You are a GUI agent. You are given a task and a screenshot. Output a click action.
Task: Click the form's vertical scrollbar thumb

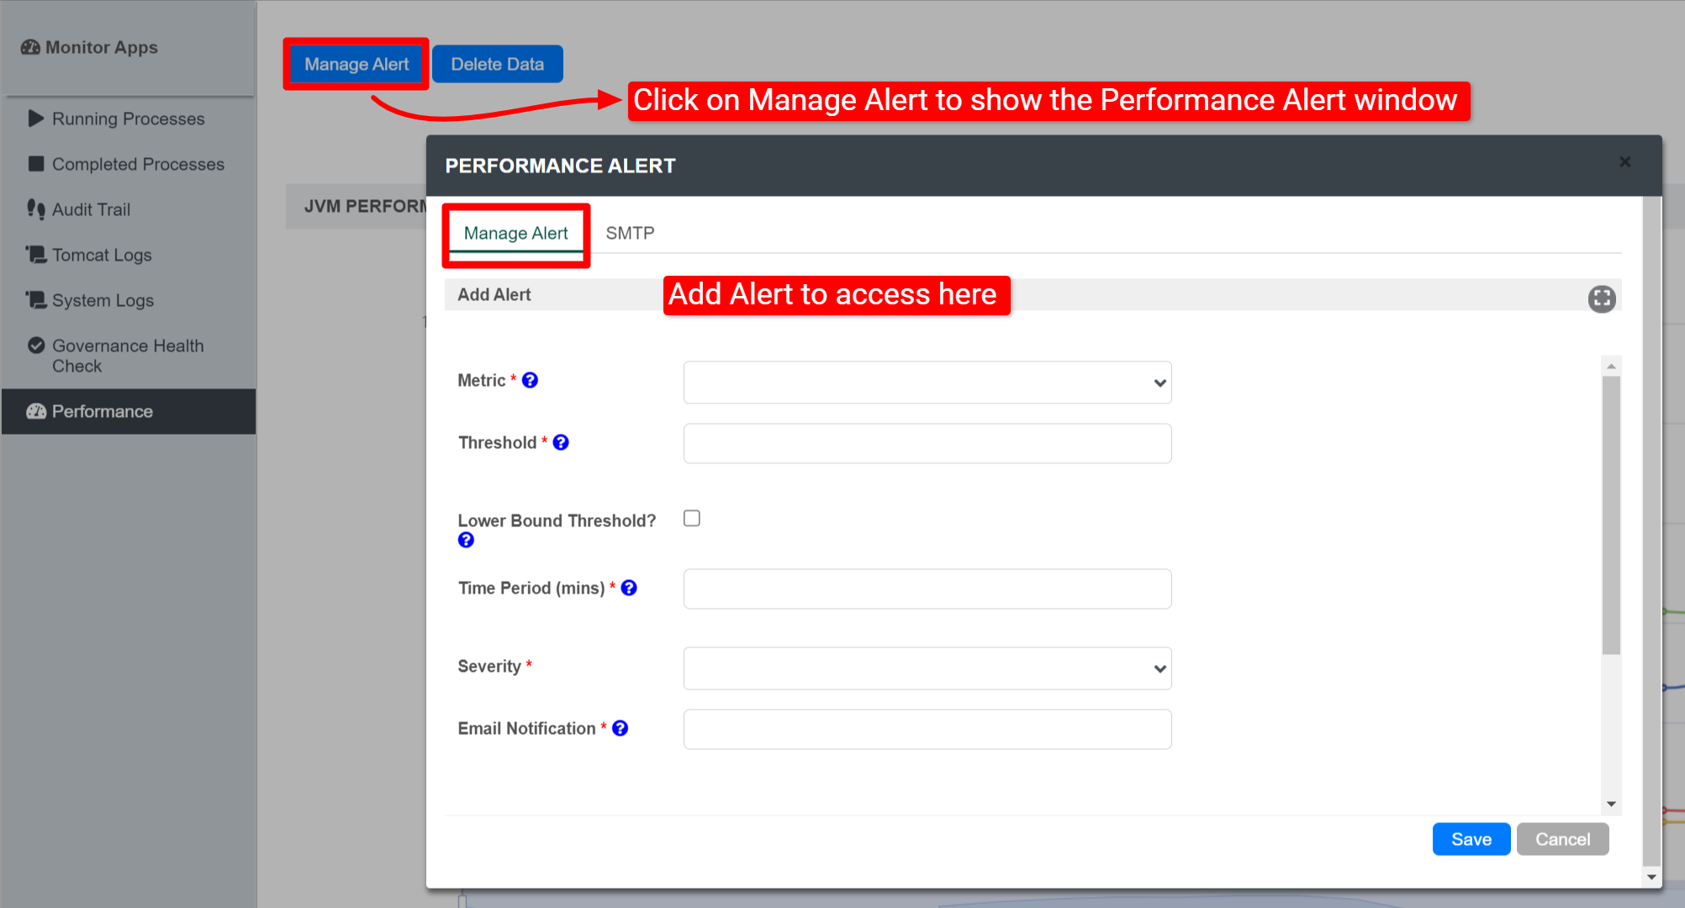click(x=1610, y=513)
